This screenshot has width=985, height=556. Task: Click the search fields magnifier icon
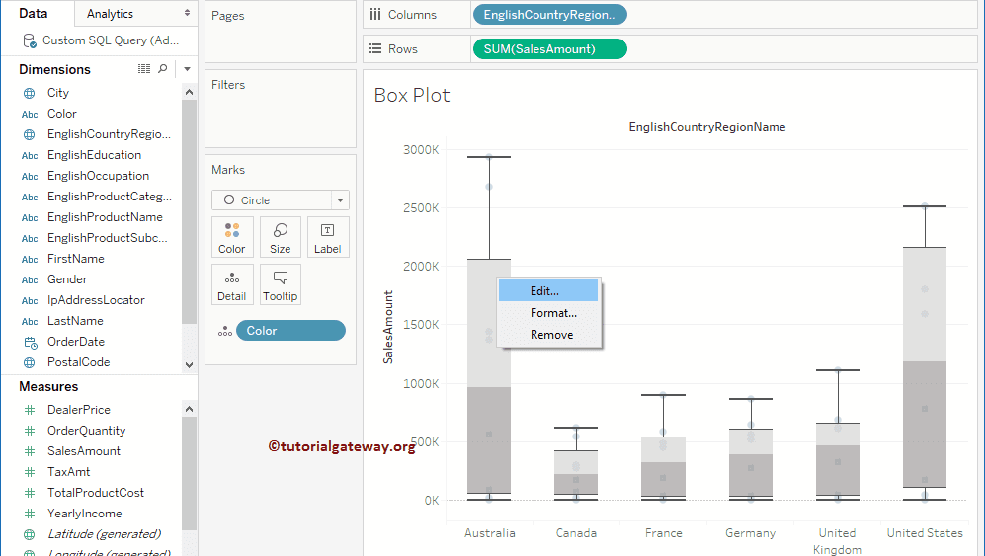pos(163,69)
